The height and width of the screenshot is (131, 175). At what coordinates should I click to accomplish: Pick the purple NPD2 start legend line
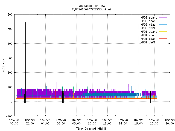pos(163,17)
